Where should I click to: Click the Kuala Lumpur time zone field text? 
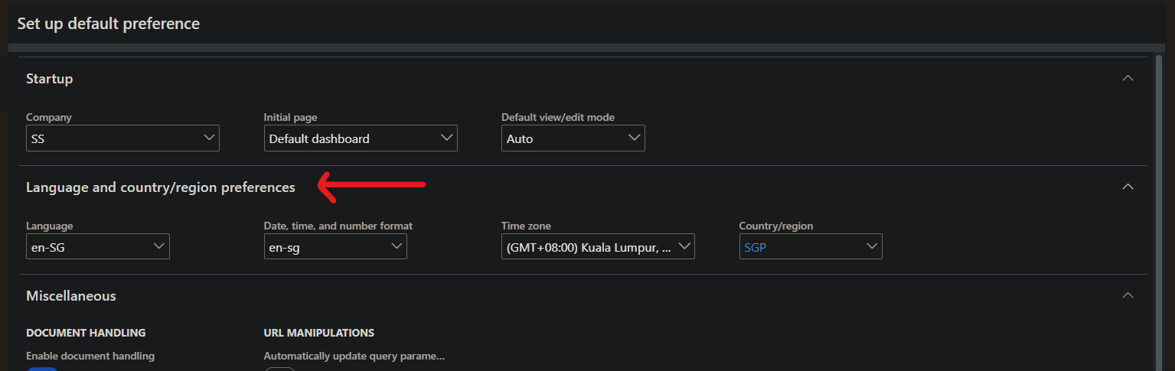(589, 247)
